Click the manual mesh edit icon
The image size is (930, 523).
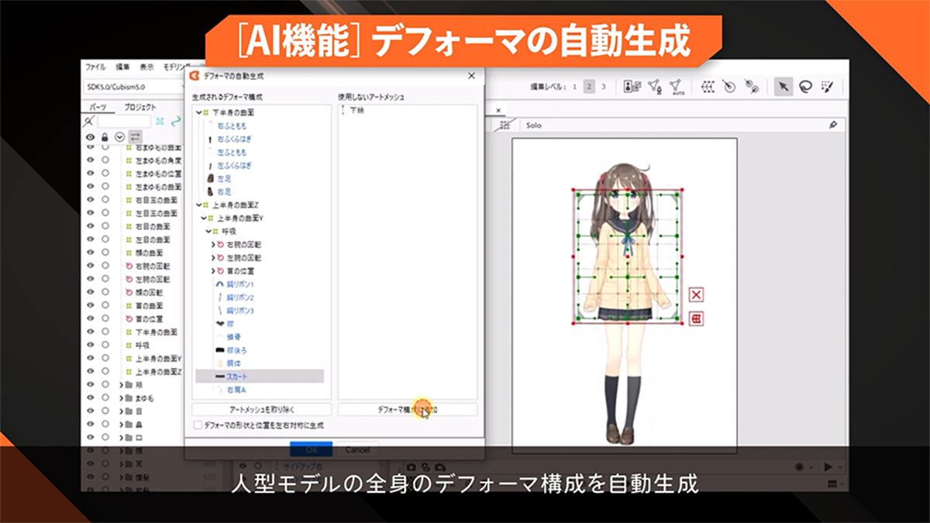[x=655, y=87]
